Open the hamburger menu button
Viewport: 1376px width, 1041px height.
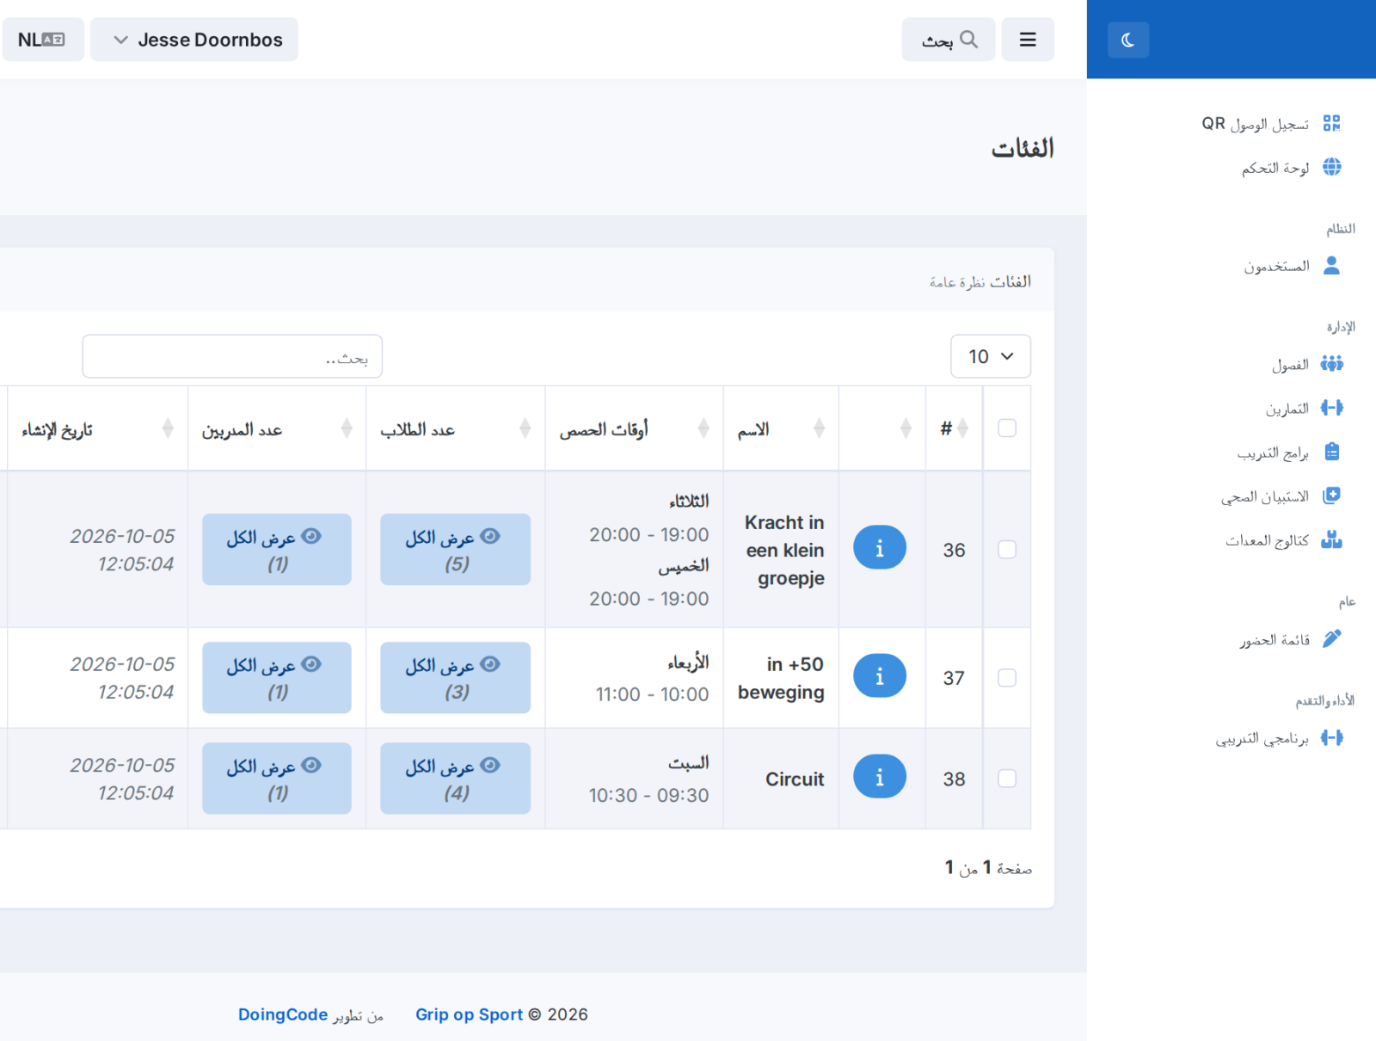(1028, 40)
